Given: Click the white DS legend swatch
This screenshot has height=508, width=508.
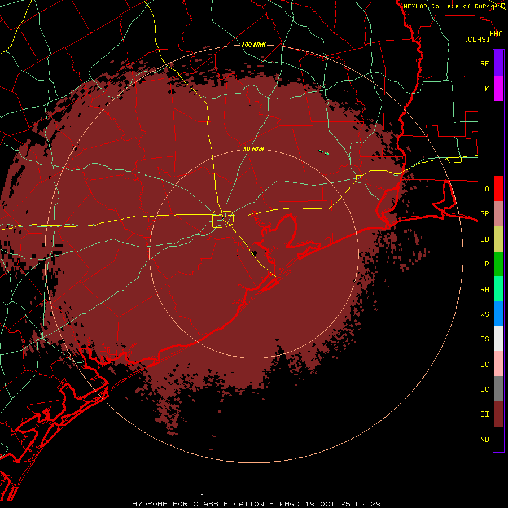Looking at the screenshot, I should 498,339.
